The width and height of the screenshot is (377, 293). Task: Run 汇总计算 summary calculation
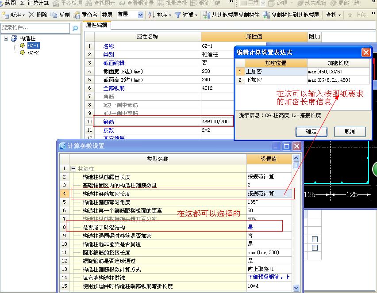[x=35, y=3]
